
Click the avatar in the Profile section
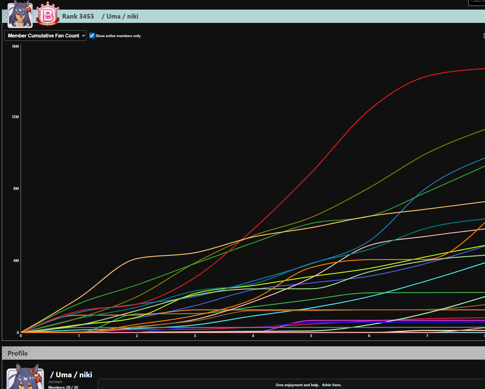coord(25,376)
